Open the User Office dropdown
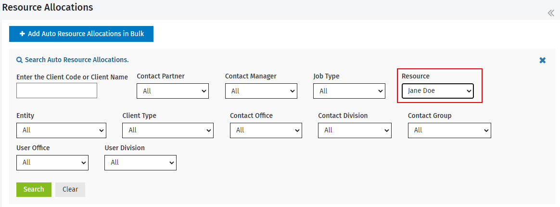Screen dimensions: 560x207 pyautogui.click(x=52, y=163)
